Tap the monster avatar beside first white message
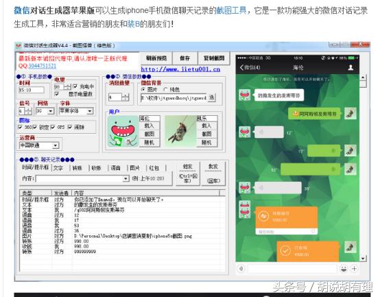Image resolution: width=380 pixels, height=297 pixels. point(245,95)
